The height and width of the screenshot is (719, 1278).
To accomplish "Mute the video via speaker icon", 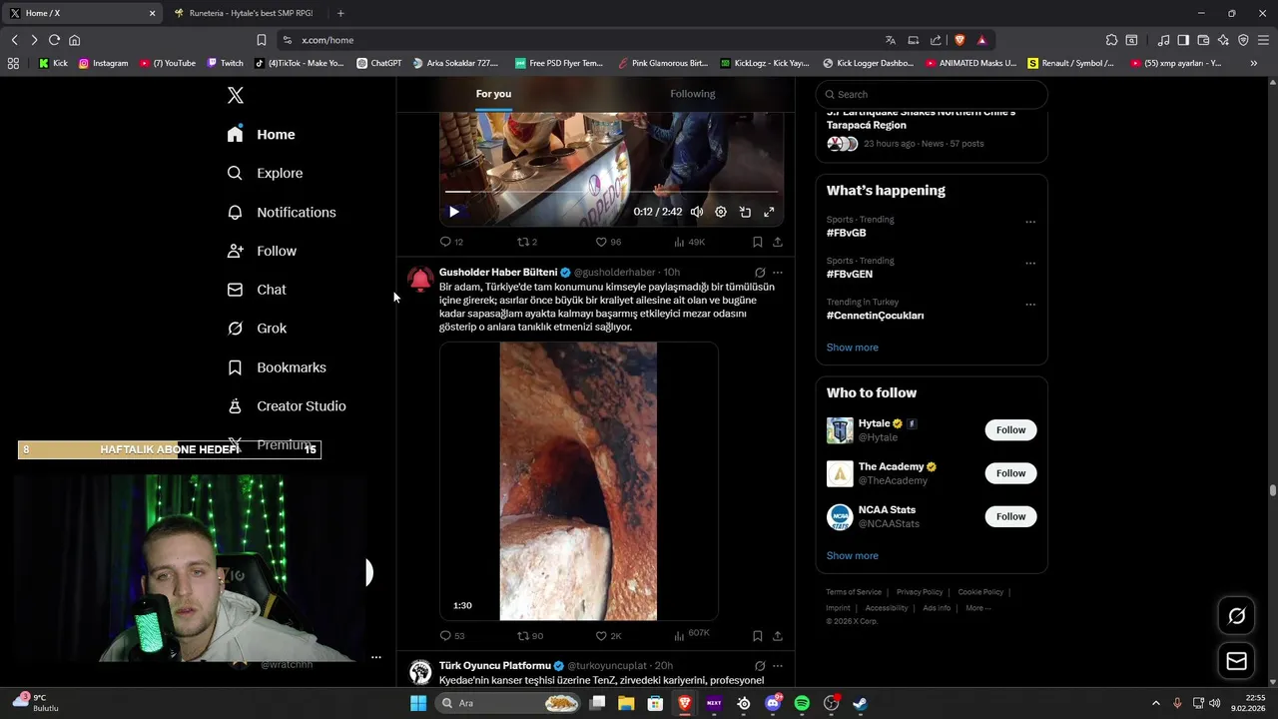I will [x=697, y=212].
